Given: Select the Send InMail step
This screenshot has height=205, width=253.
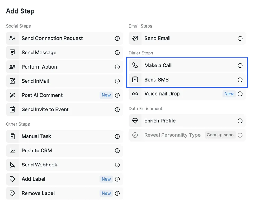Looking at the screenshot, I should [64, 81].
